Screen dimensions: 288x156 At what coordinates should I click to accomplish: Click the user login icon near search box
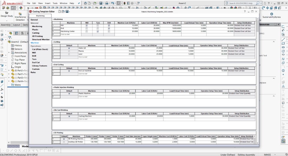click(x=265, y=3)
